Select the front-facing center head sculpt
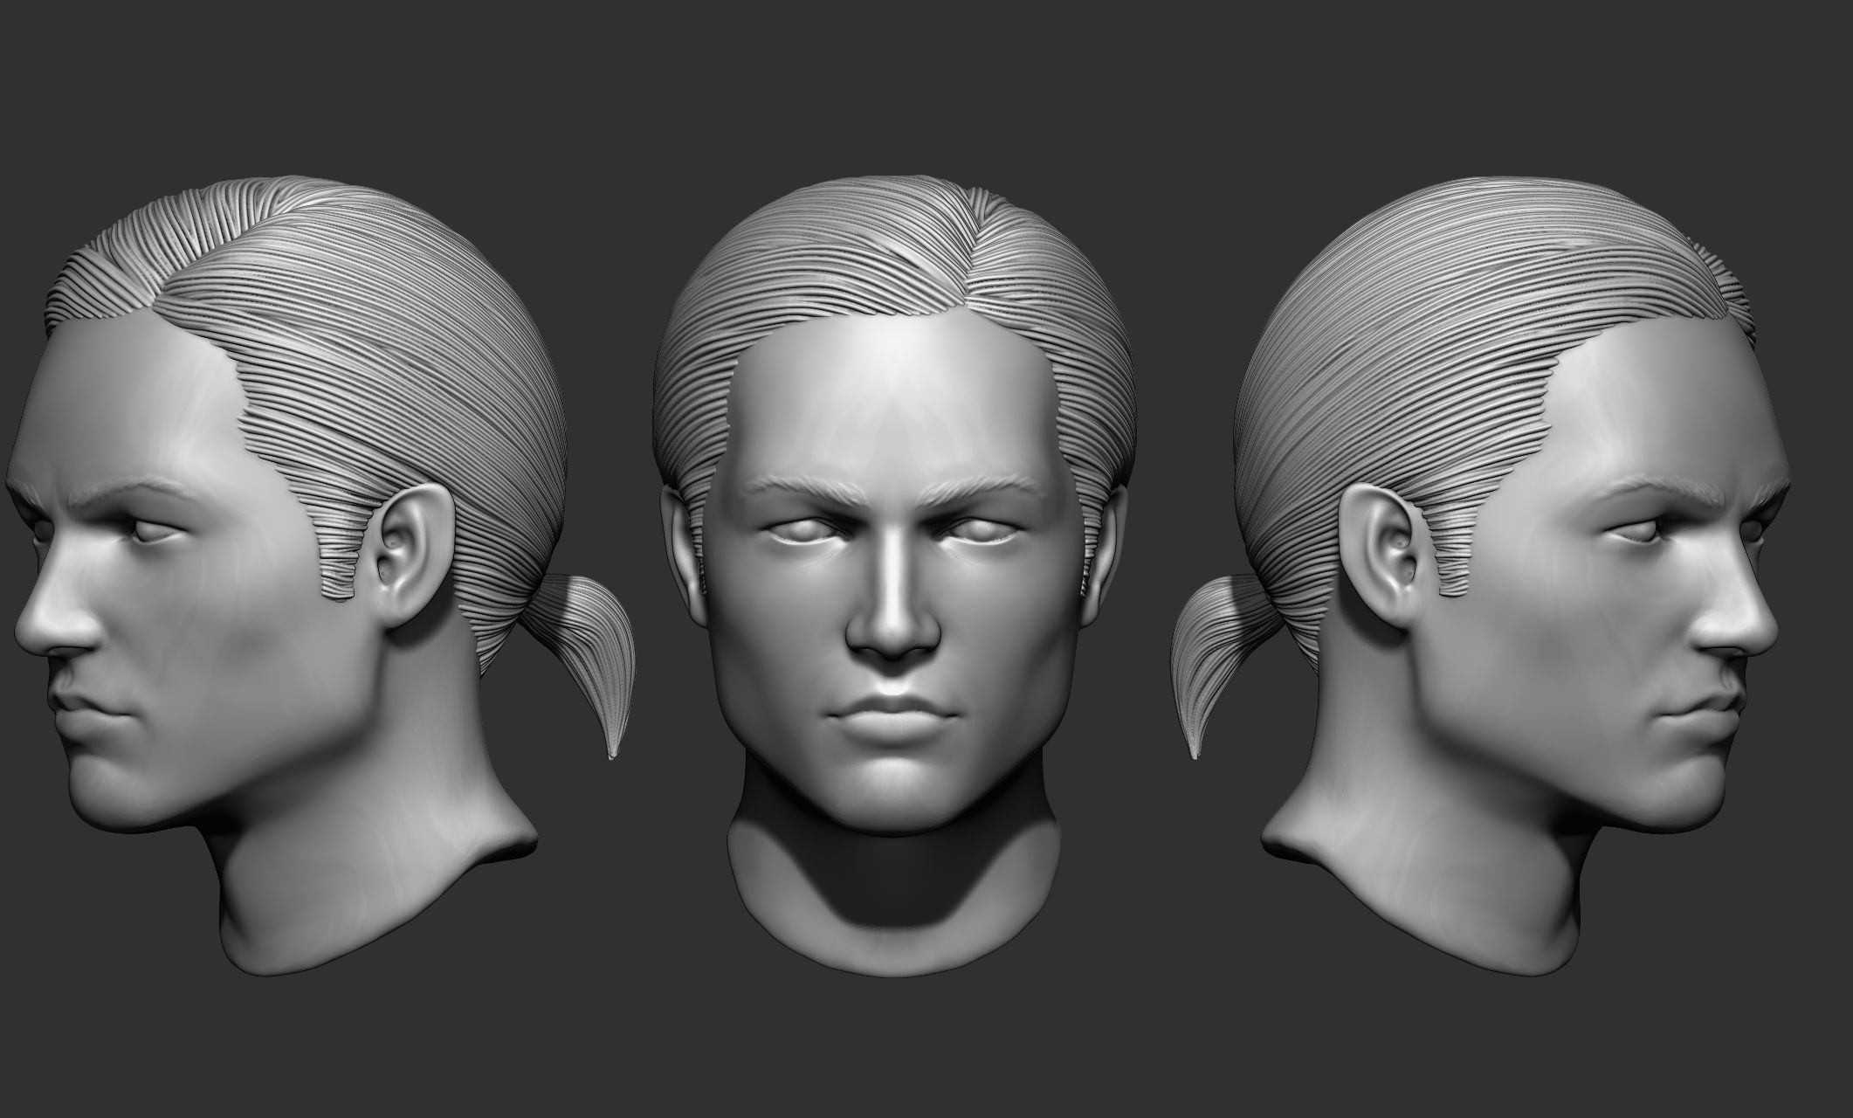 [x=894, y=574]
